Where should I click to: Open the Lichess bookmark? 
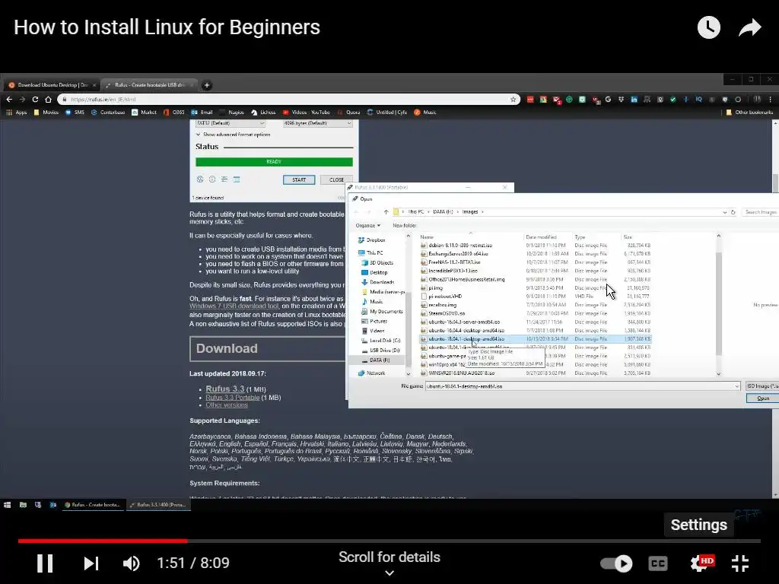(263, 113)
